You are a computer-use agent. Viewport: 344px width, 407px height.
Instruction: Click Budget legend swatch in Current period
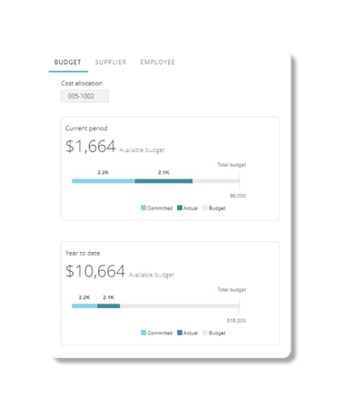click(x=205, y=208)
